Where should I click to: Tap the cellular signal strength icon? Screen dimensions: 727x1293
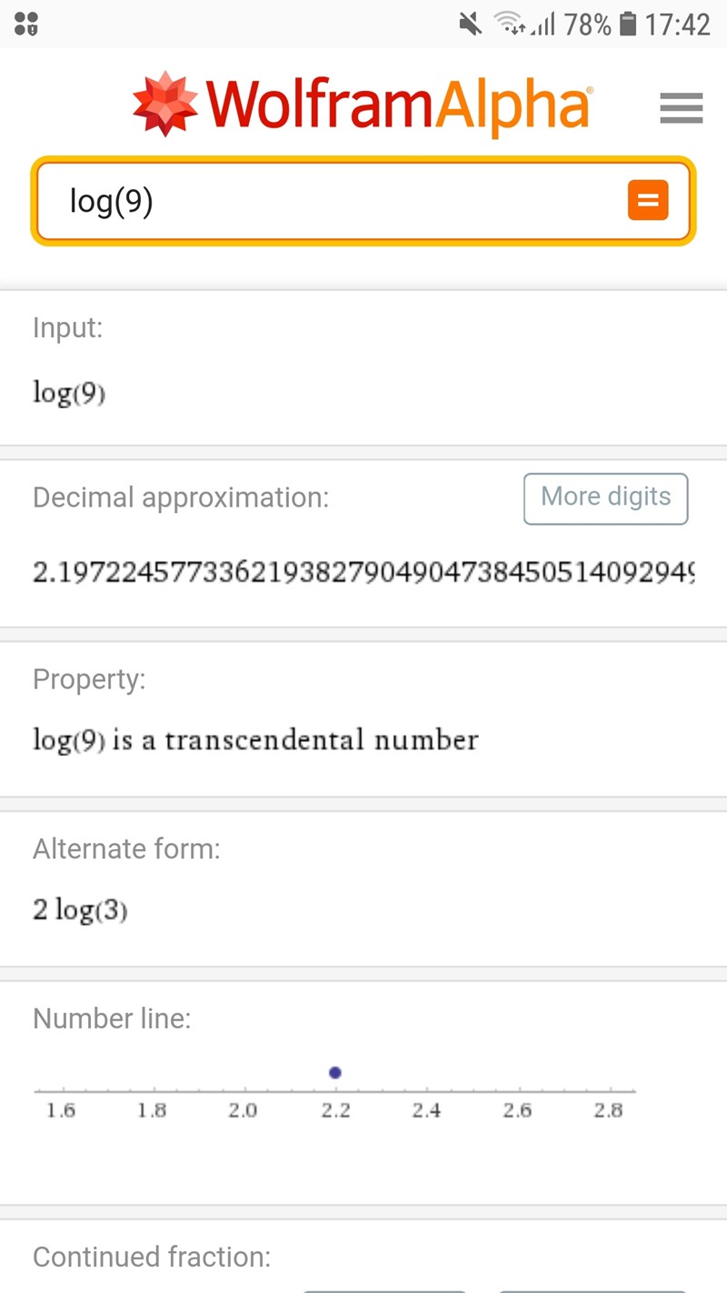tap(543, 25)
